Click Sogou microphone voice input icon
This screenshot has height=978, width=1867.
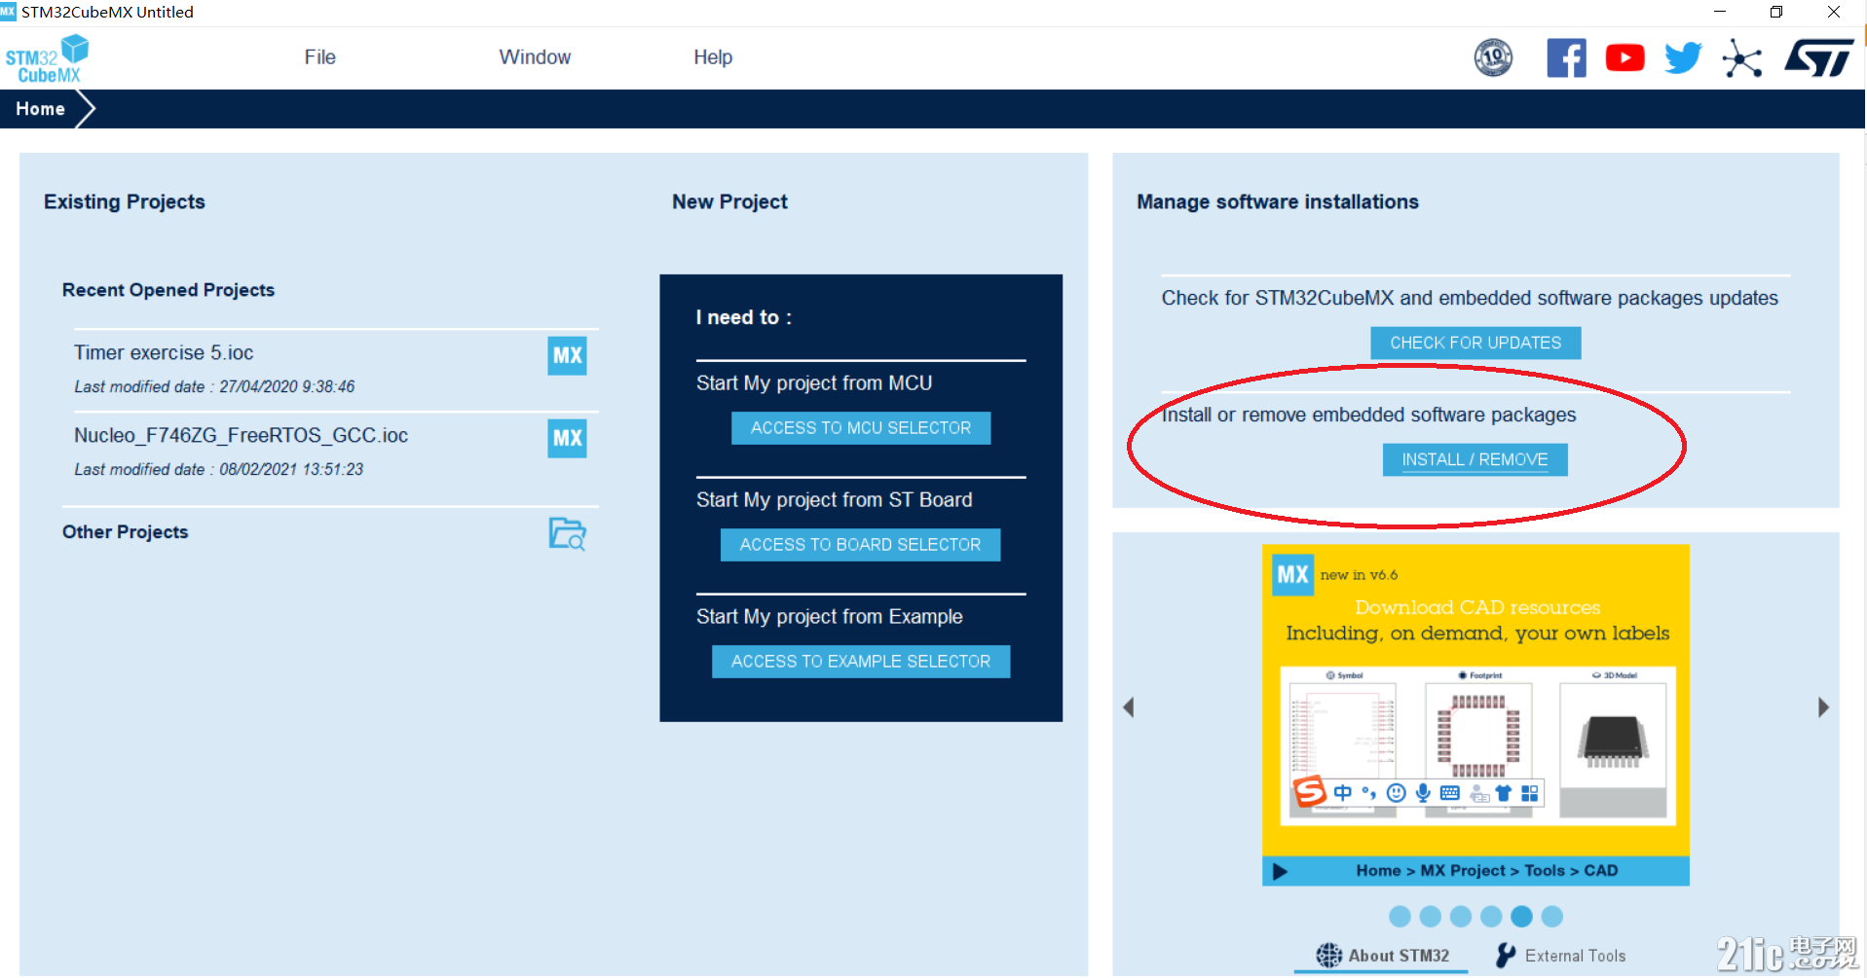pos(1423,793)
